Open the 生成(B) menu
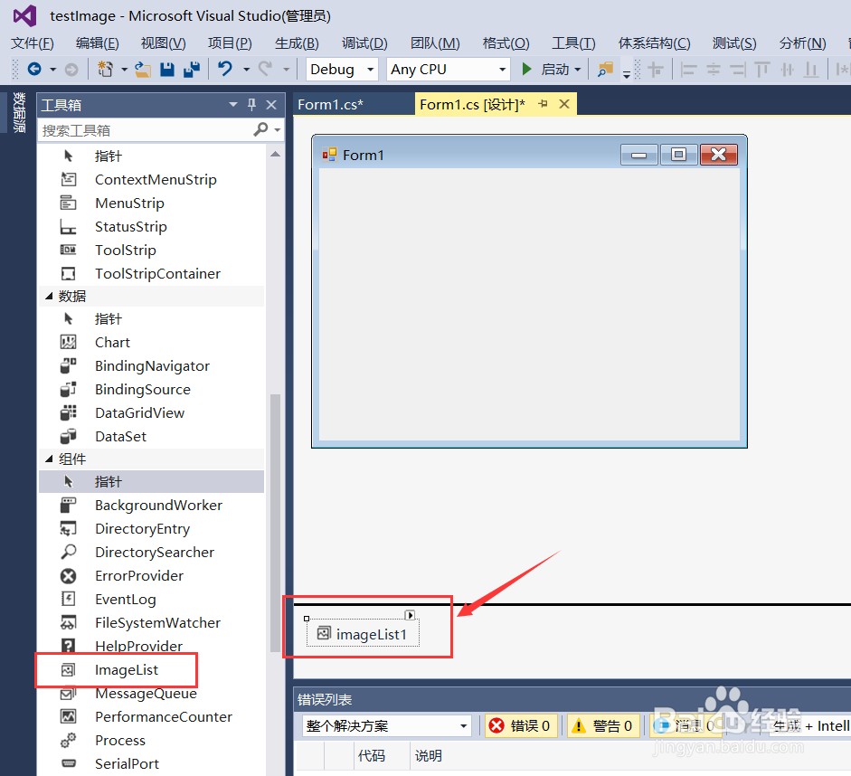The image size is (851, 776). pos(297,43)
